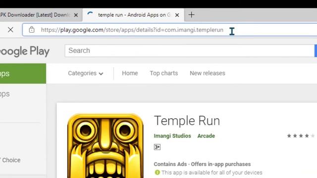Image resolution: width=317 pixels, height=178 pixels.
Task: Open Editors' Choice in sidebar
Action: 10,160
